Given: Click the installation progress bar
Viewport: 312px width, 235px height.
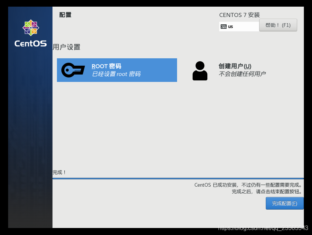Looking at the screenshot, I should (178, 179).
